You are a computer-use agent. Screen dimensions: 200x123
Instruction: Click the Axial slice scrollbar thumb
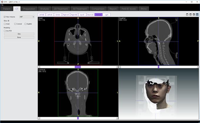78,67
